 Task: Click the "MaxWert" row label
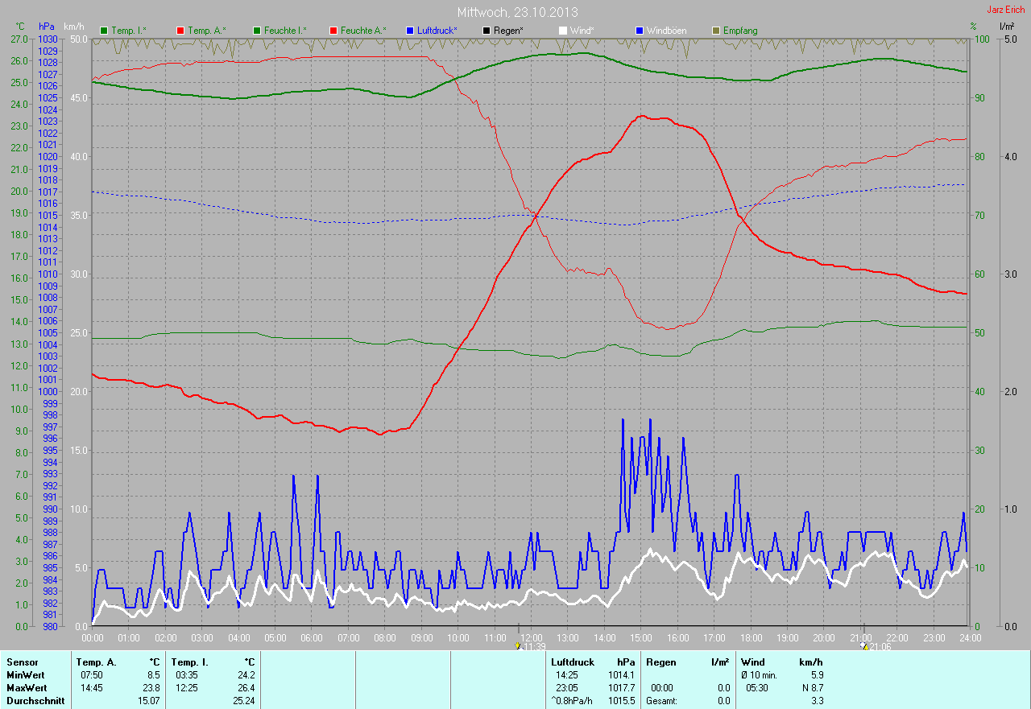[x=27, y=688]
